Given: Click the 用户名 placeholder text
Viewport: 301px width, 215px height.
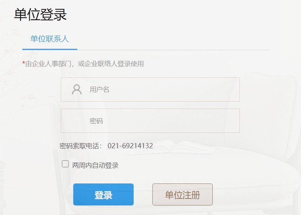Looking at the screenshot, I should tap(100, 90).
